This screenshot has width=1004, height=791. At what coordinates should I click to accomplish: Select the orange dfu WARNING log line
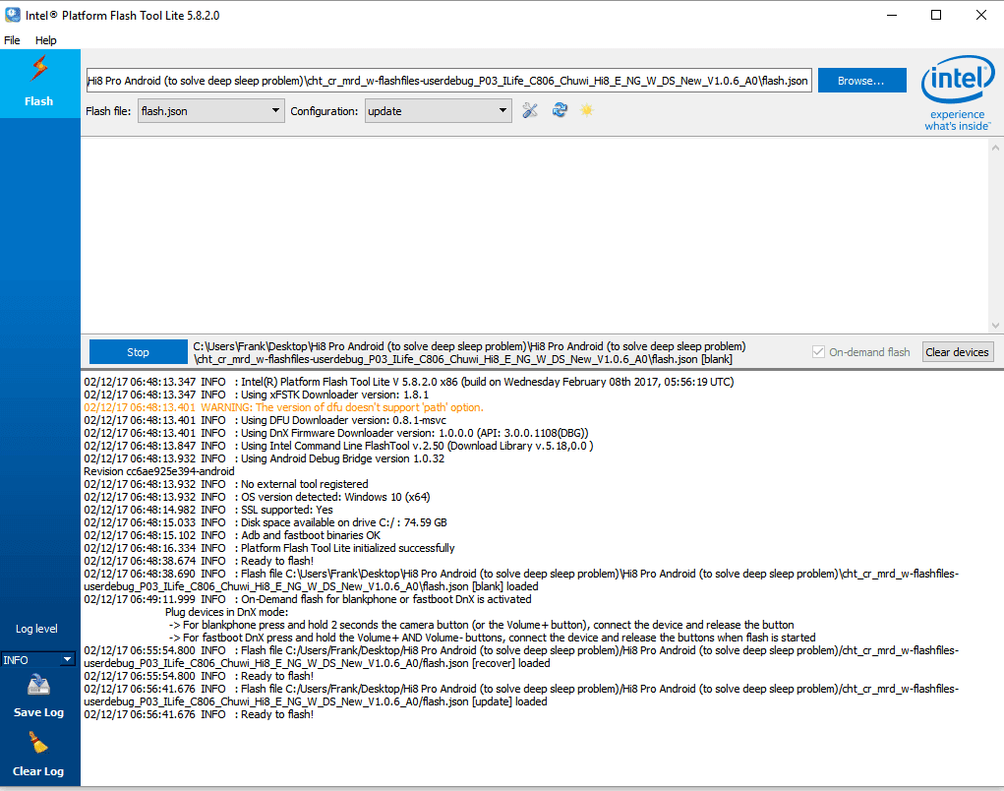(283, 407)
